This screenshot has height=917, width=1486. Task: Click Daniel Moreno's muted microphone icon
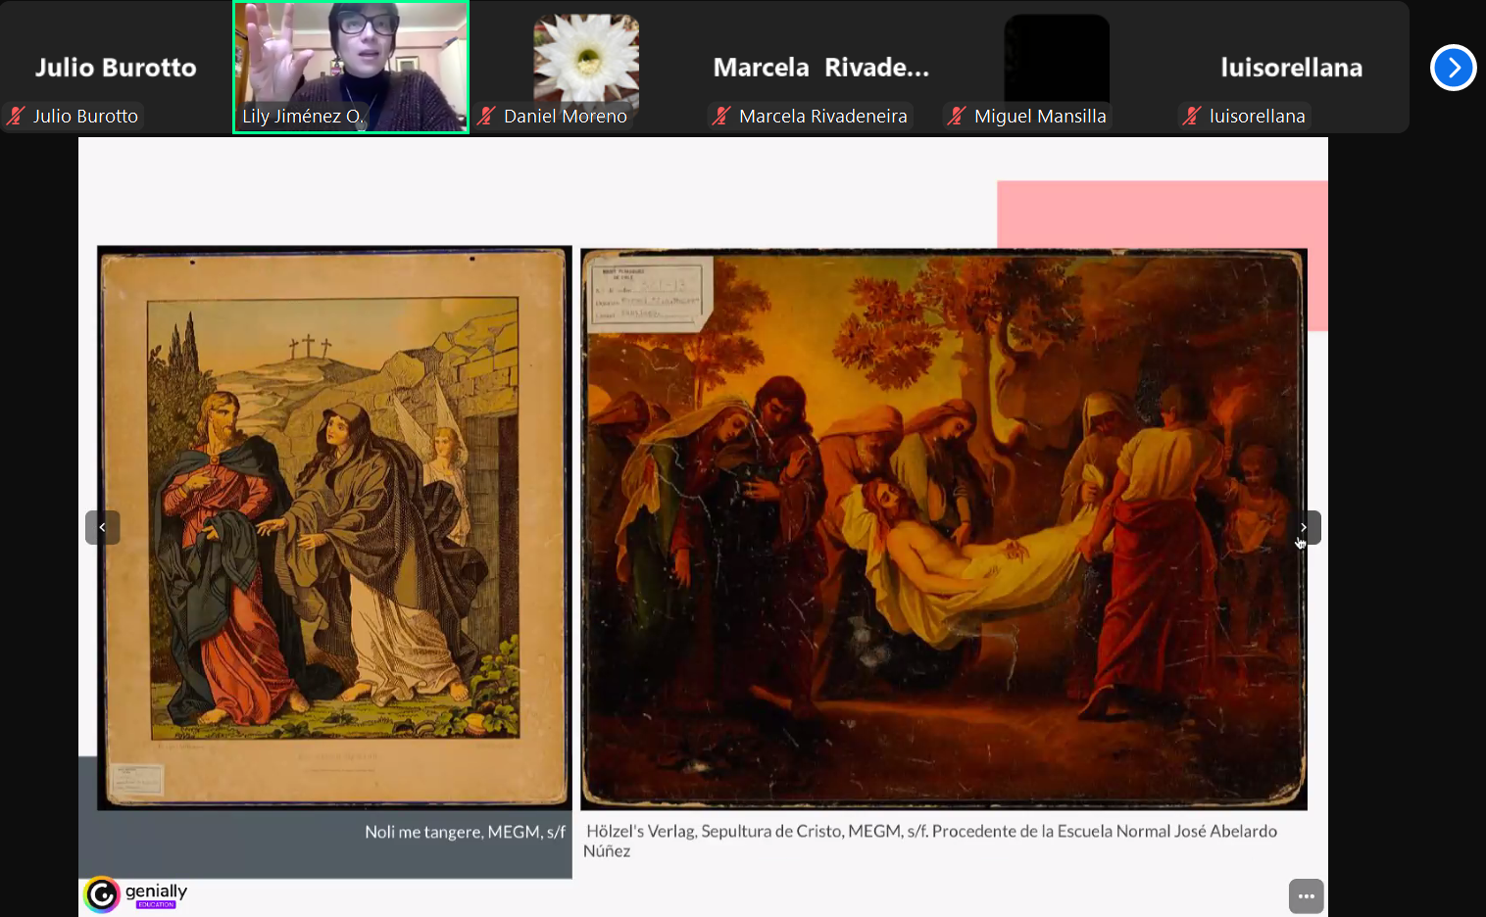click(x=486, y=117)
